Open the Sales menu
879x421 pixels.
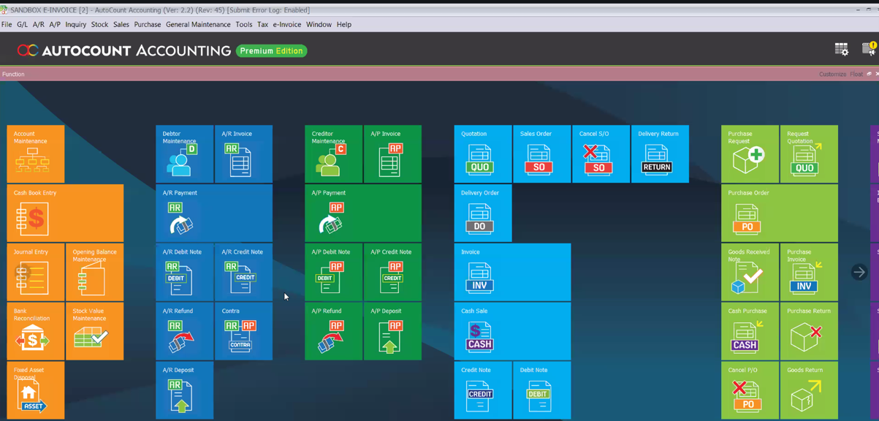tap(121, 24)
